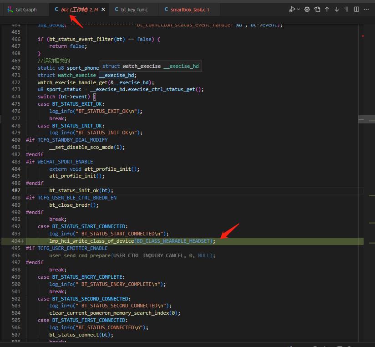This screenshot has width=375, height=347.
Task: Click the 494+ added line gutter marker
Action: pyautogui.click(x=18, y=241)
